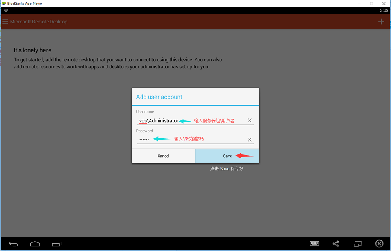Click the User name input field
Viewport: 391px width, 251px height.
point(195,121)
